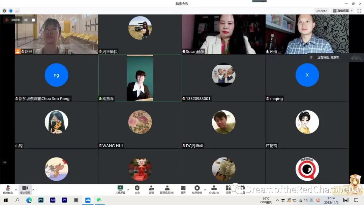This screenshot has width=364, height=205.
Task: Unmute by clicking 解除静音
Action: tap(8, 189)
